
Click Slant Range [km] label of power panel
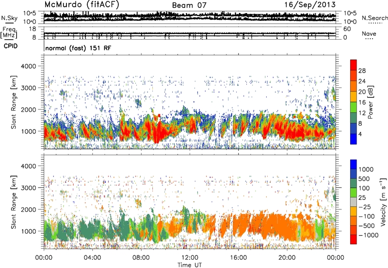point(14,102)
